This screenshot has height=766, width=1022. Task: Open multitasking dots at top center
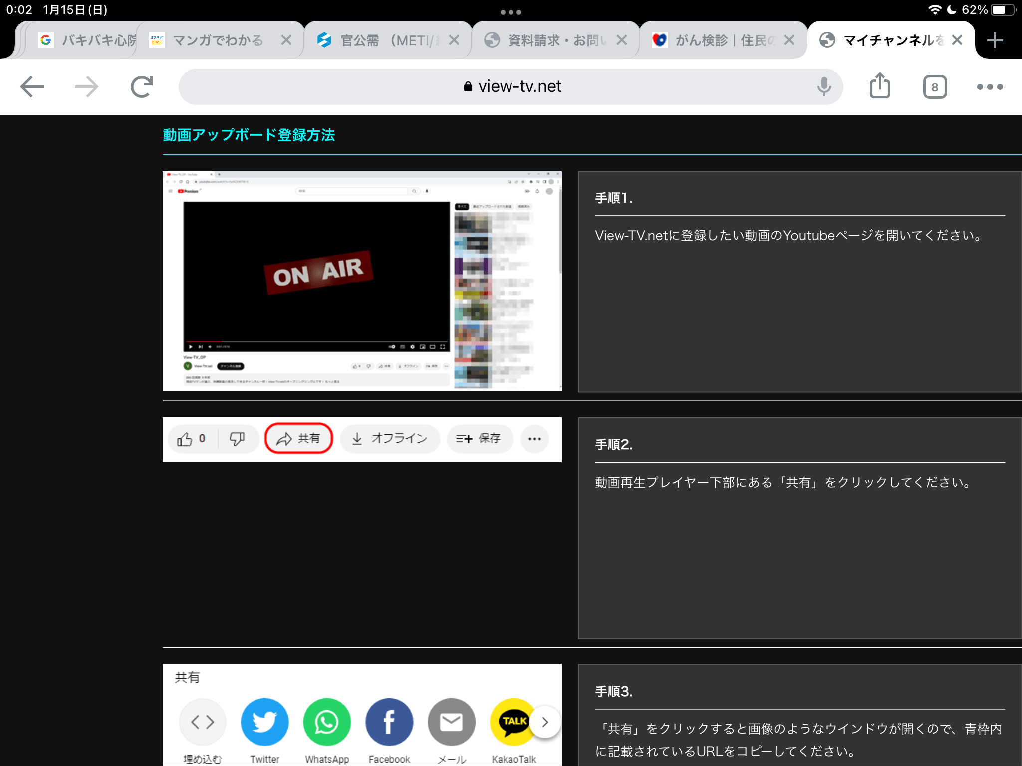[511, 12]
